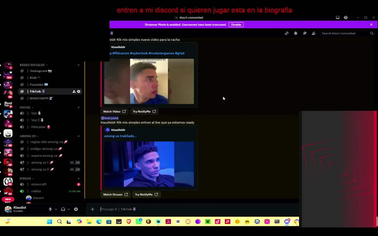Join among us 2 voice channel
The image size is (378, 236).
pos(50,169)
